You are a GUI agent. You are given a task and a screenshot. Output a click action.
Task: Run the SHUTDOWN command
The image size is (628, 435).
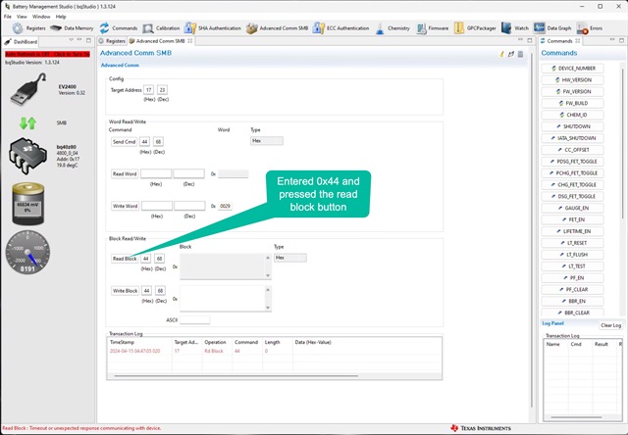coord(573,126)
